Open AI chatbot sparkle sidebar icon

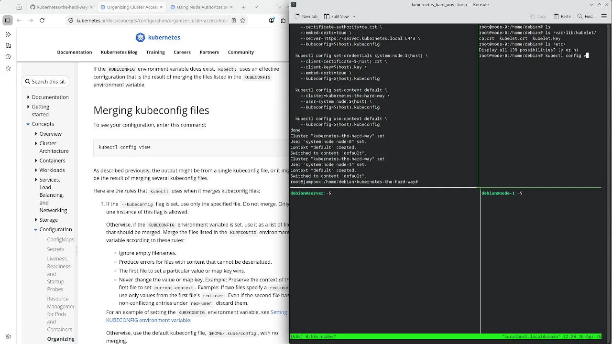pos(8,34)
